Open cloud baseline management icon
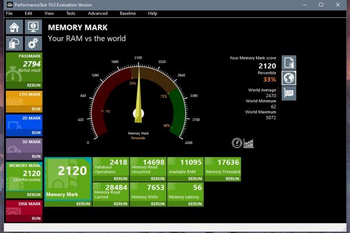The image size is (350, 233). pyautogui.click(x=14, y=43)
